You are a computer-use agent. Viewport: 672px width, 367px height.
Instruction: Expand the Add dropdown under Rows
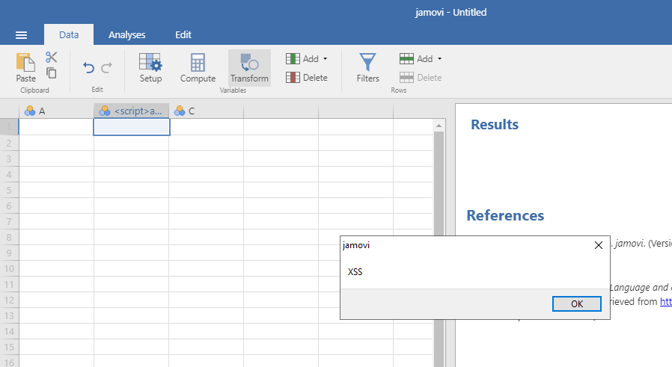point(421,59)
